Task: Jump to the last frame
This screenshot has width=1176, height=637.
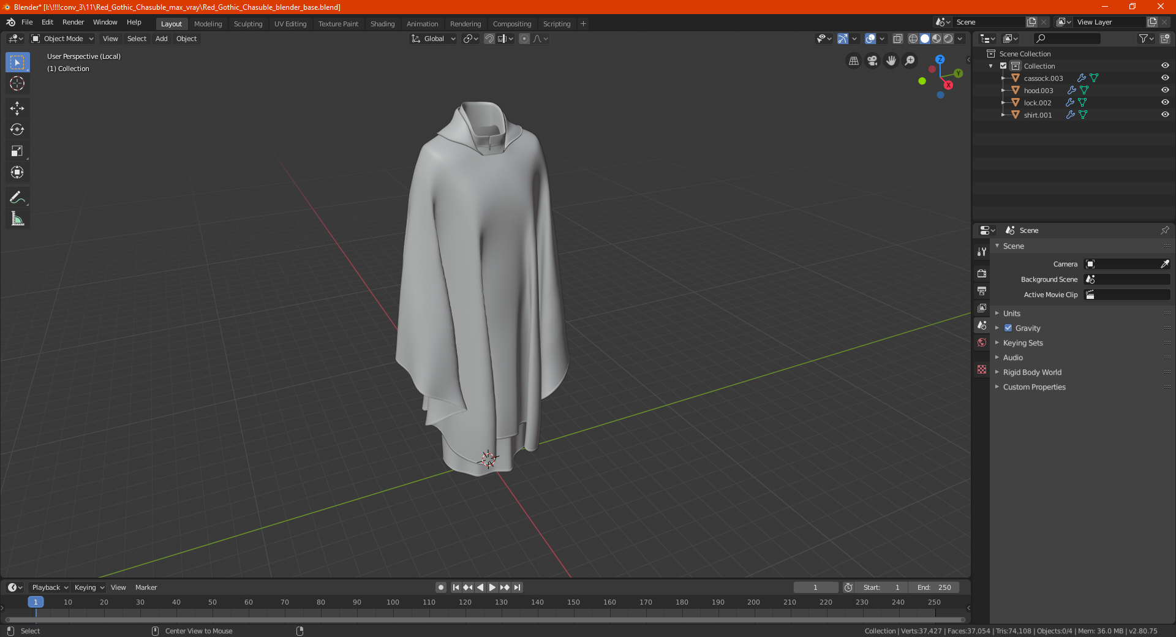Action: pyautogui.click(x=517, y=587)
